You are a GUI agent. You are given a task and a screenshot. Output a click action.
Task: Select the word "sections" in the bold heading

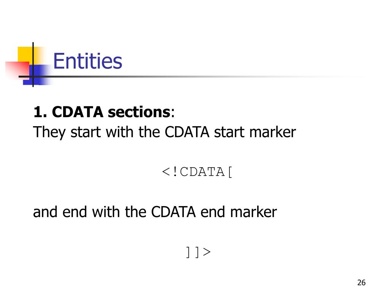pyautogui.click(x=139, y=112)
